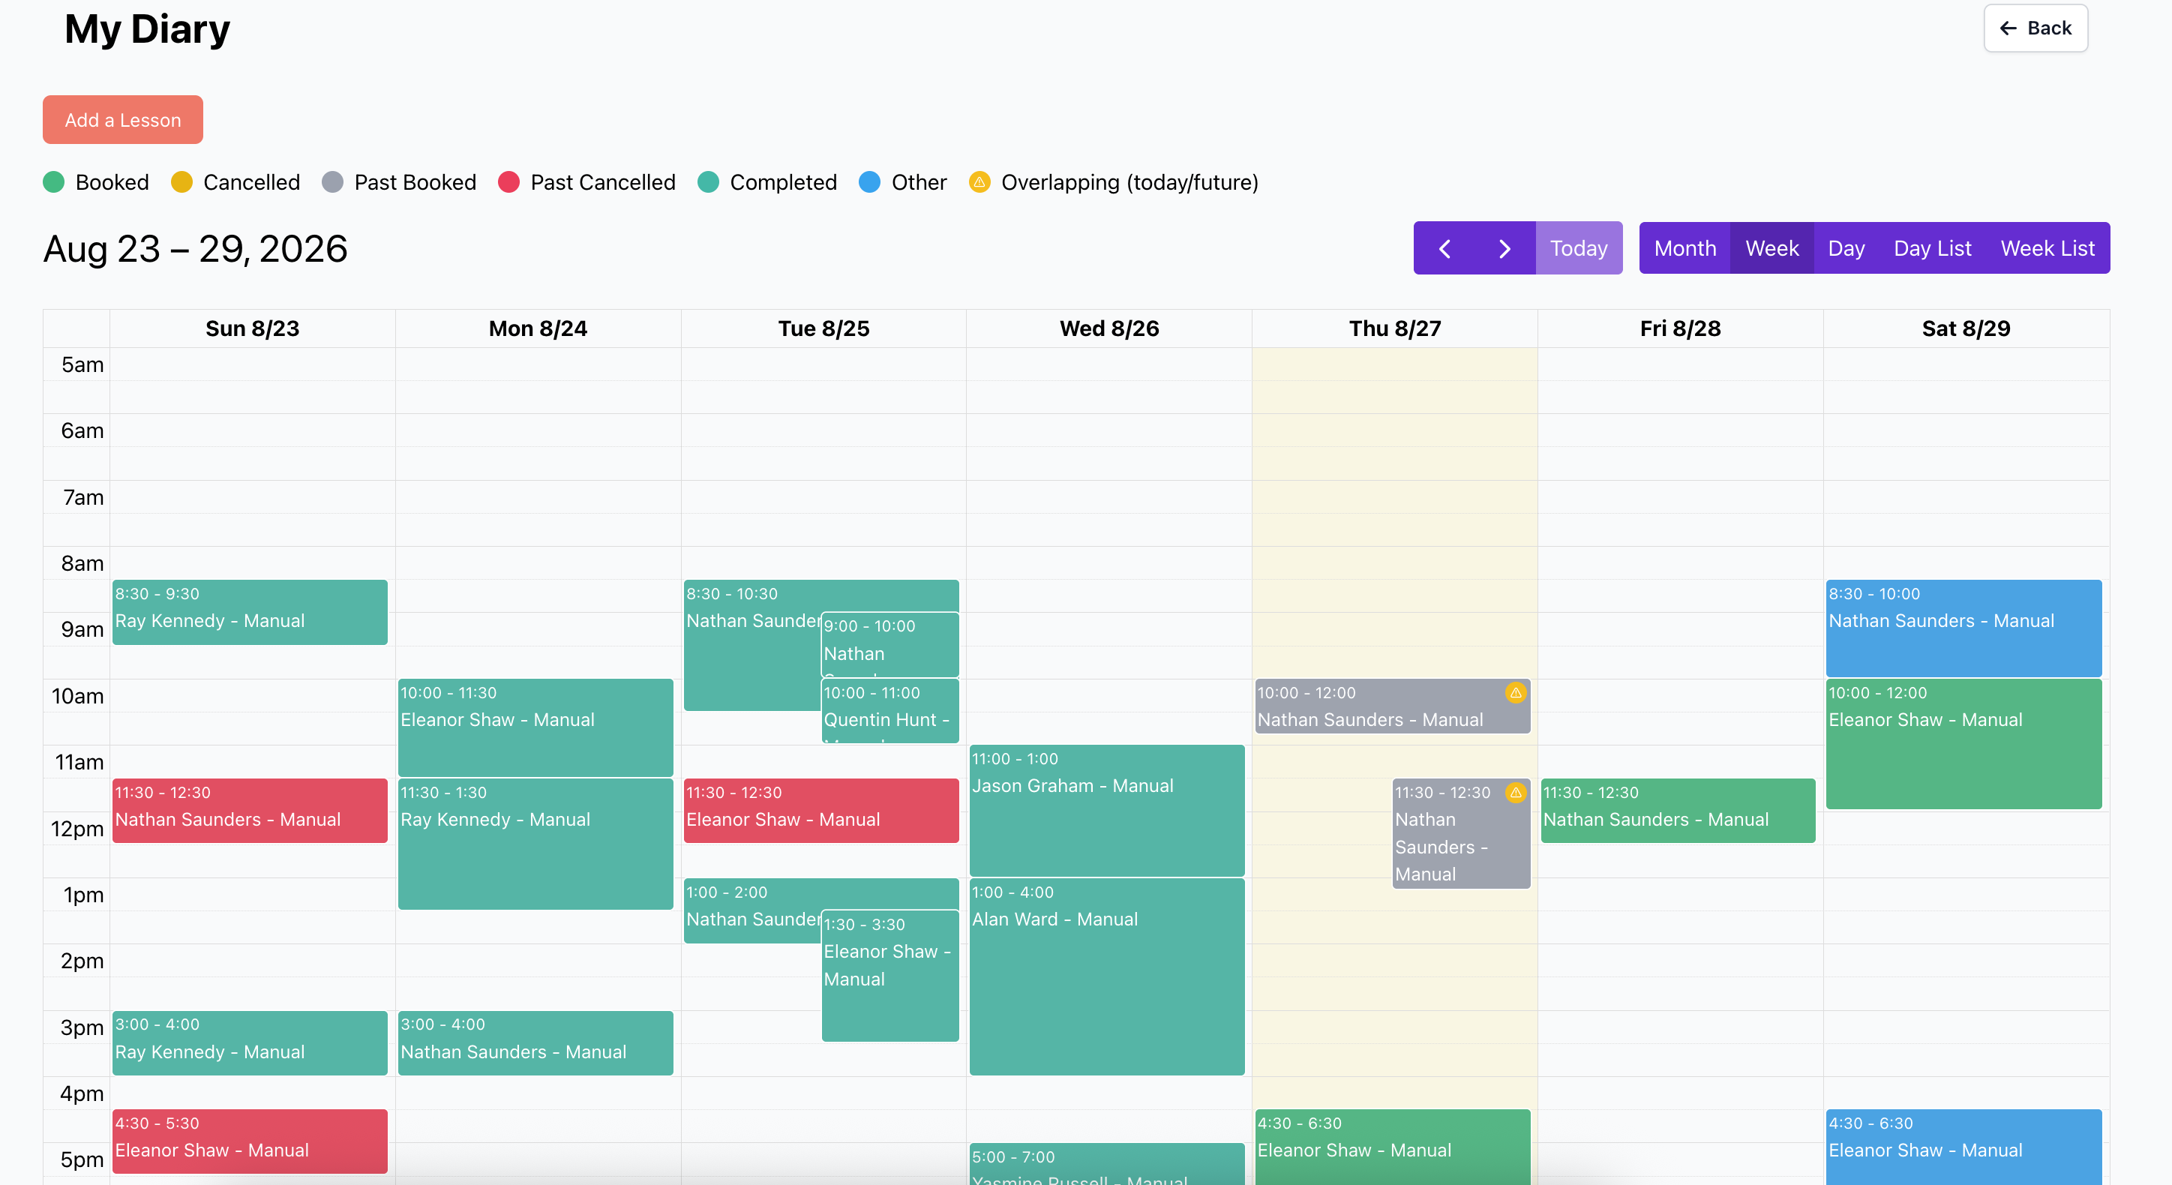Open Wednesday 5:00 - 7:00 Yasmine Russell lesson
Screen dimensions: 2172x1185
click(x=1107, y=1164)
